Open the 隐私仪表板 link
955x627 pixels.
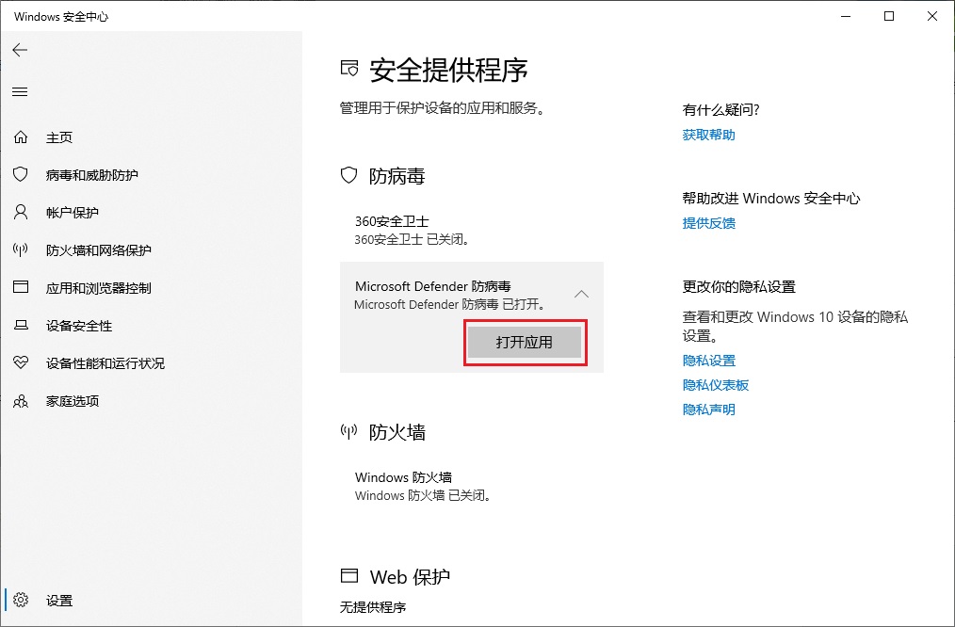point(715,385)
